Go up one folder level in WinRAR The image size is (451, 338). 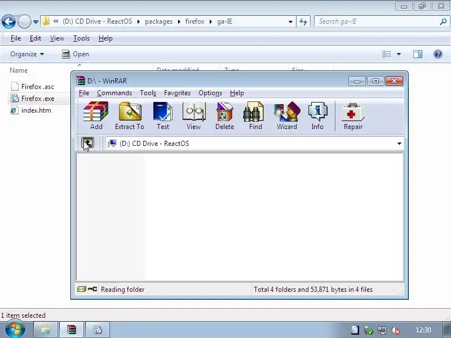click(x=87, y=143)
